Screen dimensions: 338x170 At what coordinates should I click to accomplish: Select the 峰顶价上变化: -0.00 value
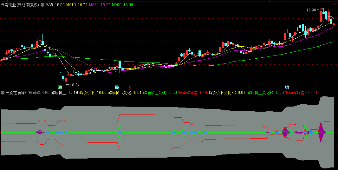(160, 93)
